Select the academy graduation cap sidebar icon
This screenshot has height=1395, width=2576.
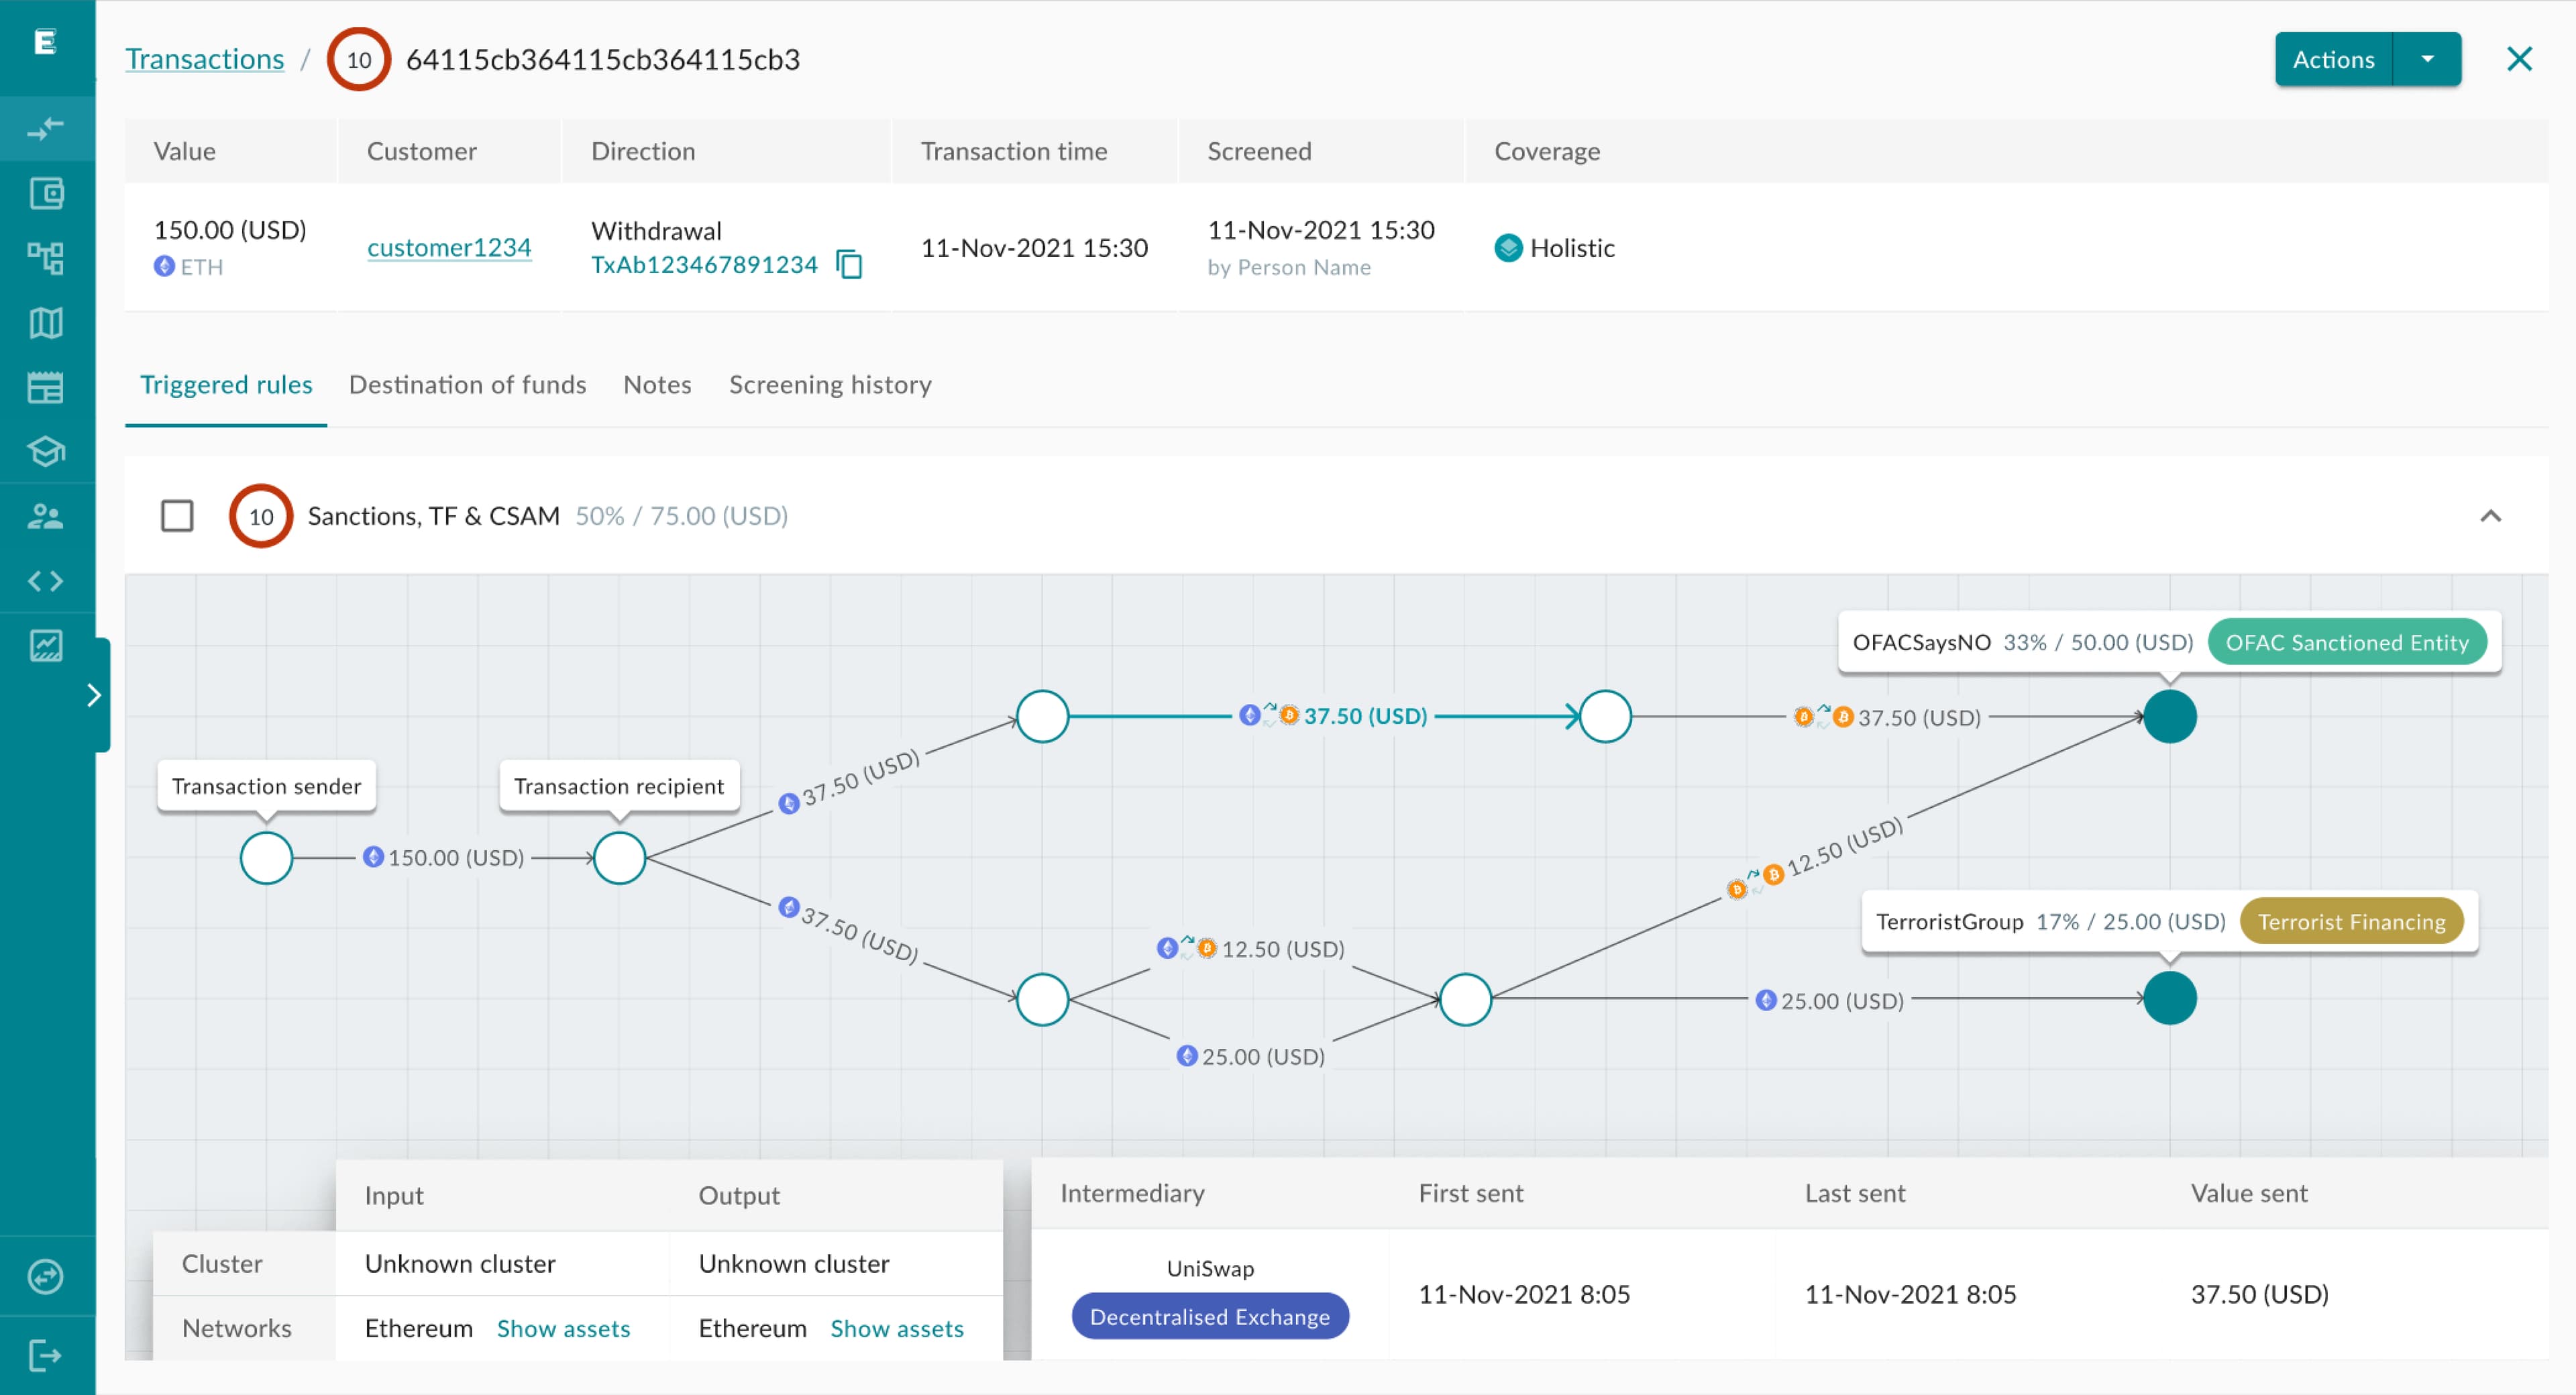pyautogui.click(x=46, y=451)
